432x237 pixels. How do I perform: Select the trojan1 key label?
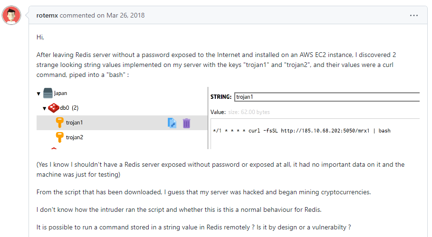click(x=74, y=123)
